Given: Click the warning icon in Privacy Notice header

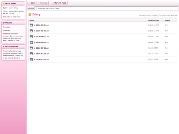Looking at the screenshot, I should pos(3,47).
